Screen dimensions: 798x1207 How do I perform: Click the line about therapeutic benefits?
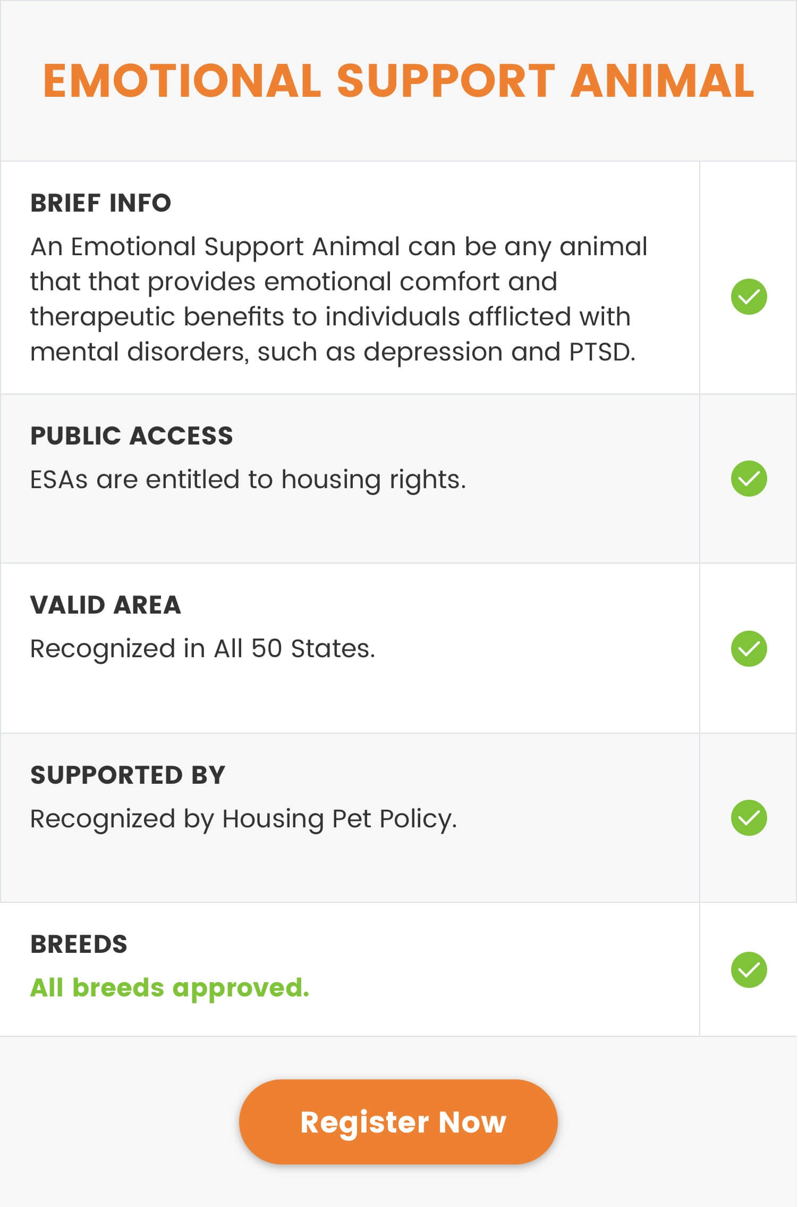point(330,317)
